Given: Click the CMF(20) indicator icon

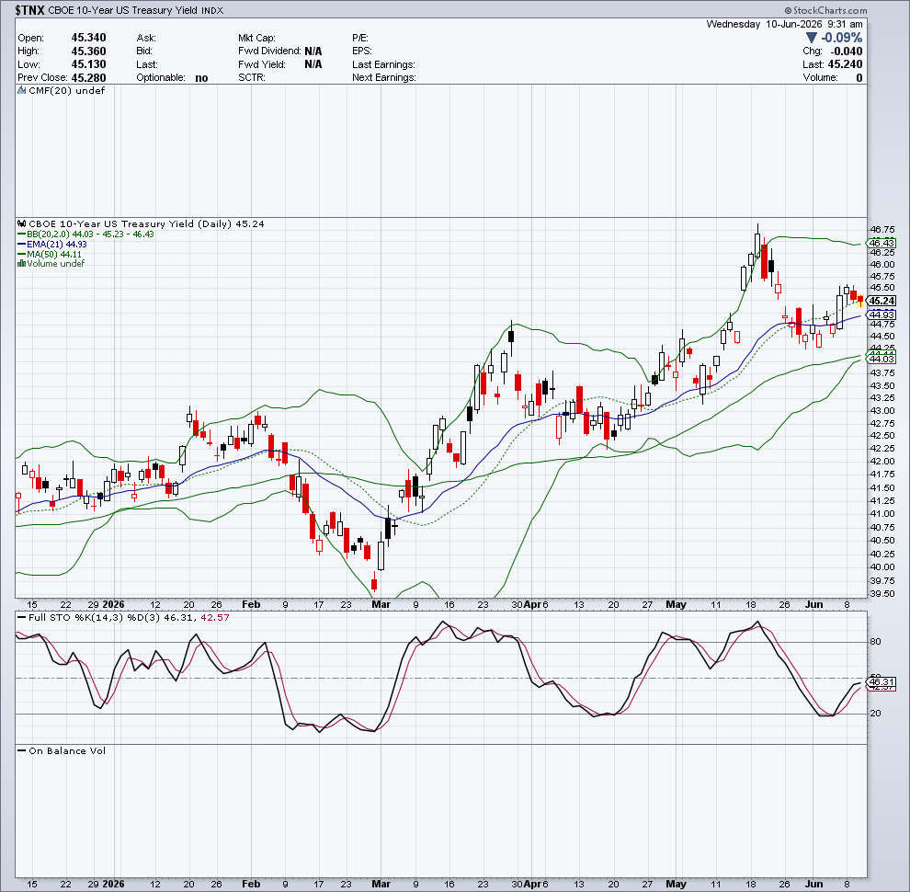Looking at the screenshot, I should coord(22,91).
